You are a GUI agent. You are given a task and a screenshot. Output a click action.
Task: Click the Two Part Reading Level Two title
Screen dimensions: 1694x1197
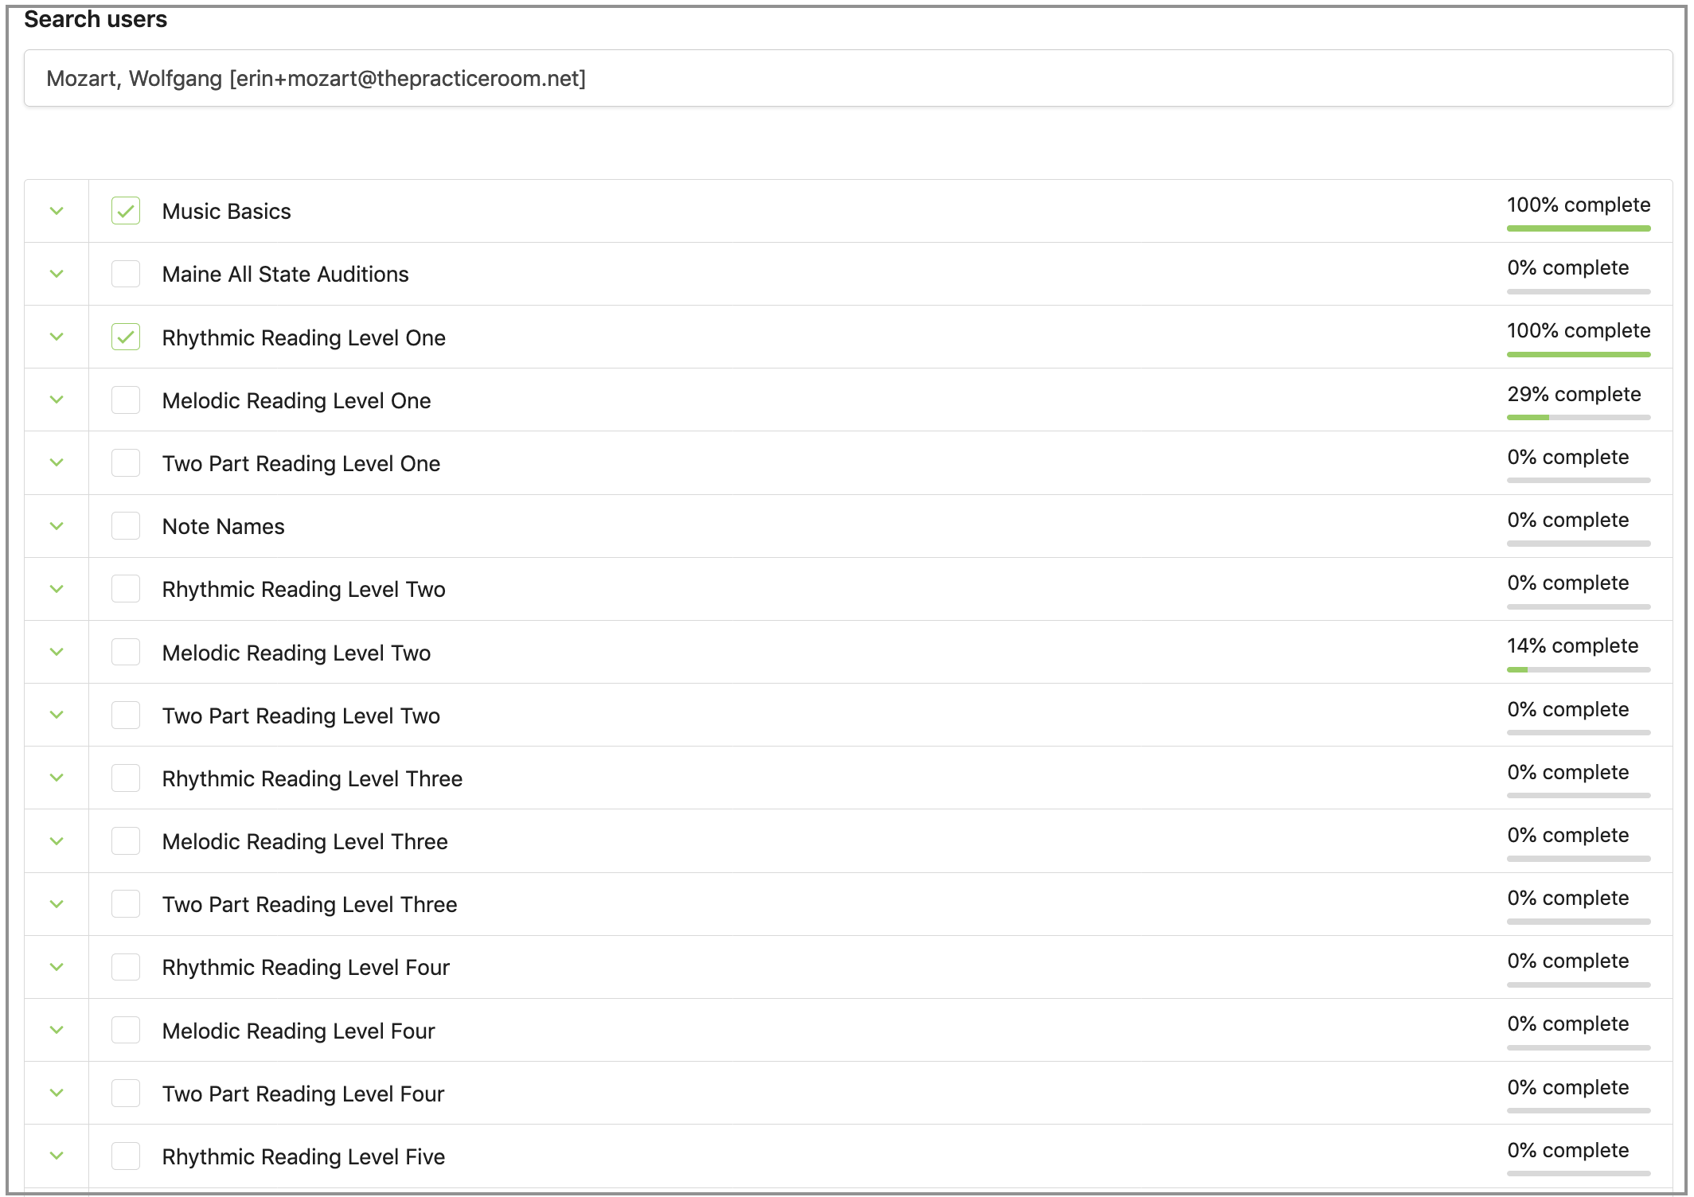point(301,715)
